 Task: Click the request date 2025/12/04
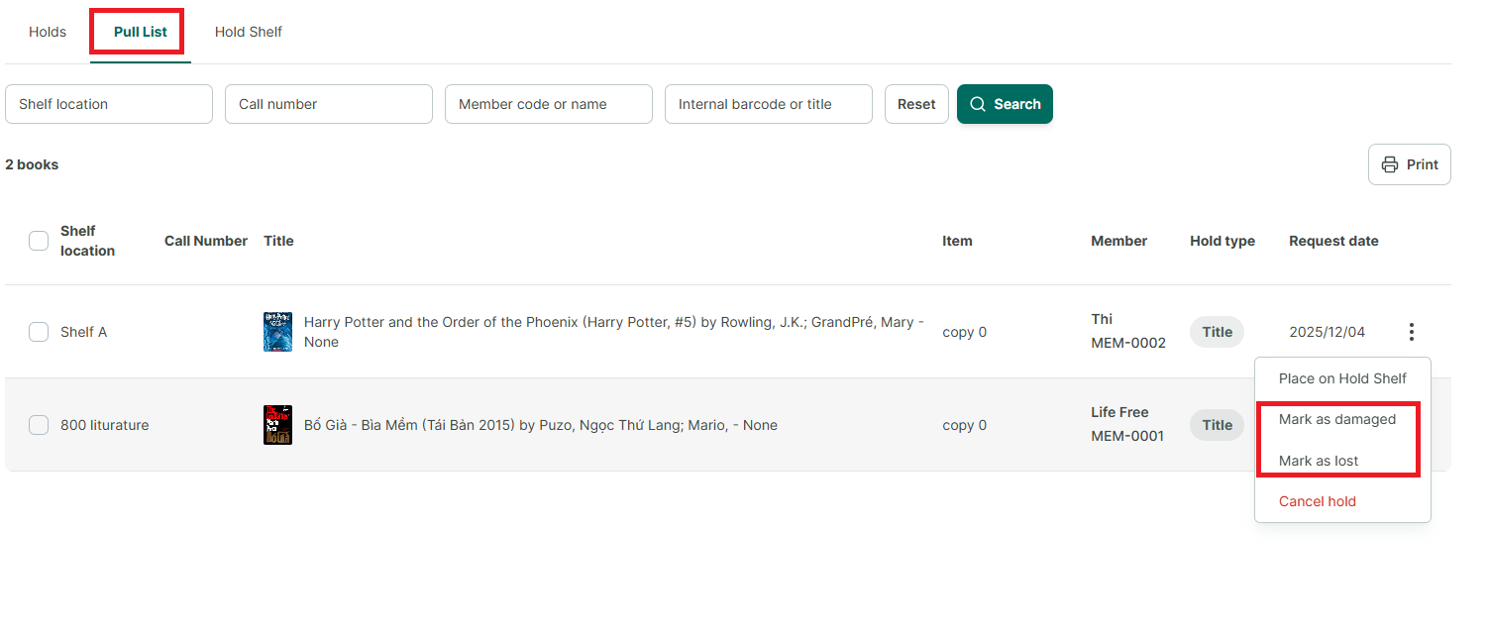click(x=1328, y=332)
